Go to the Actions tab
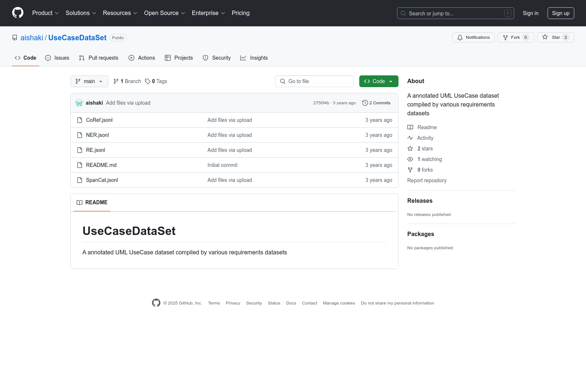586x366 pixels. [142, 58]
